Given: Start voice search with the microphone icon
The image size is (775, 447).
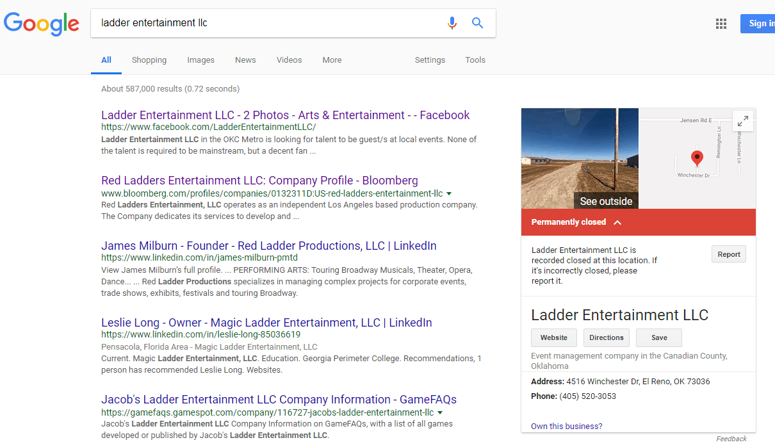Looking at the screenshot, I should coord(452,23).
